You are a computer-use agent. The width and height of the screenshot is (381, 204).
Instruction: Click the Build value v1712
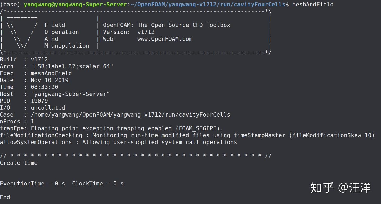click(x=39, y=60)
